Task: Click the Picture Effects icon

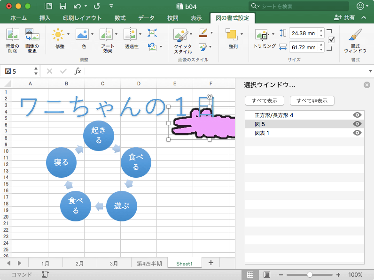Action: click(203, 47)
